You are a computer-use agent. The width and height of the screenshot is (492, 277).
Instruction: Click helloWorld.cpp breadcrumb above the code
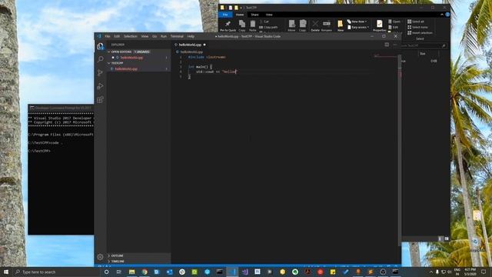[x=191, y=52]
